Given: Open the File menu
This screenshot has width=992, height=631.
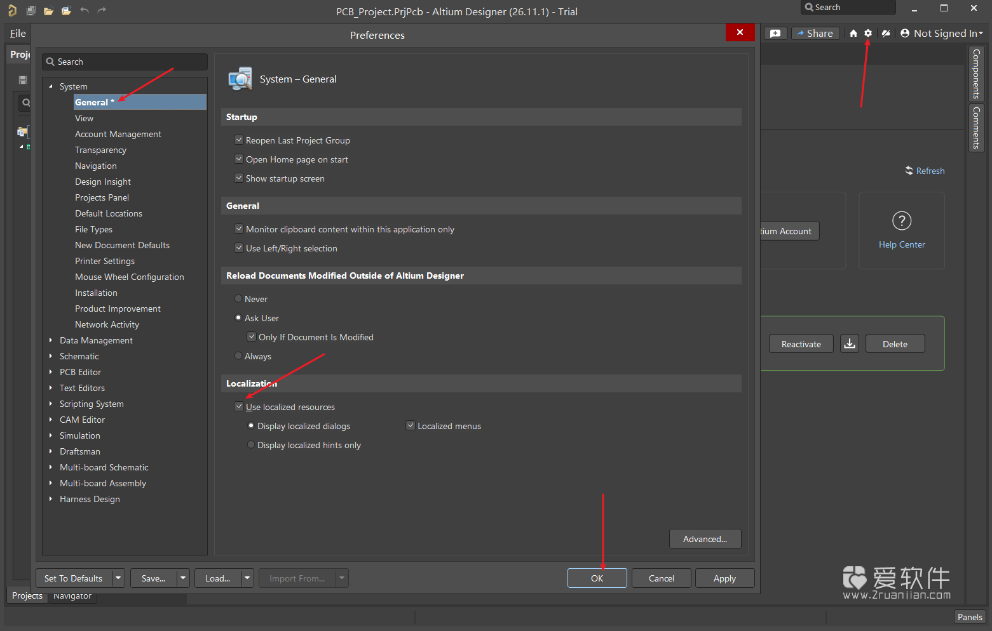Looking at the screenshot, I should (x=18, y=34).
